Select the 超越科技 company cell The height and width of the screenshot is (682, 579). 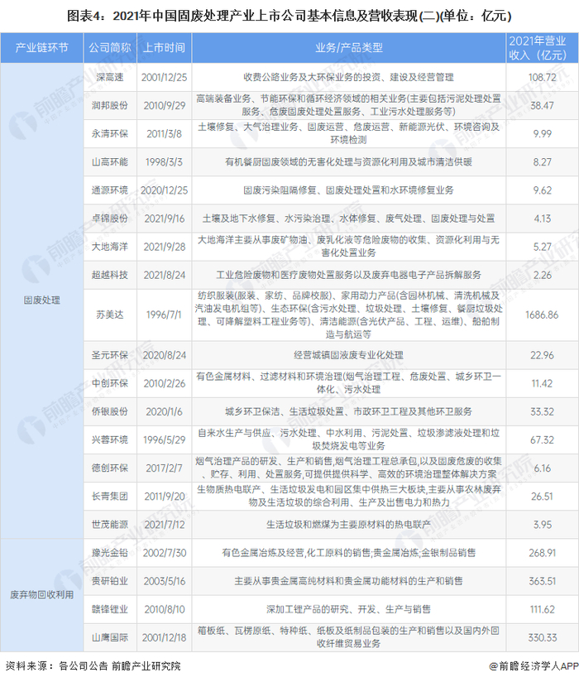point(110,275)
